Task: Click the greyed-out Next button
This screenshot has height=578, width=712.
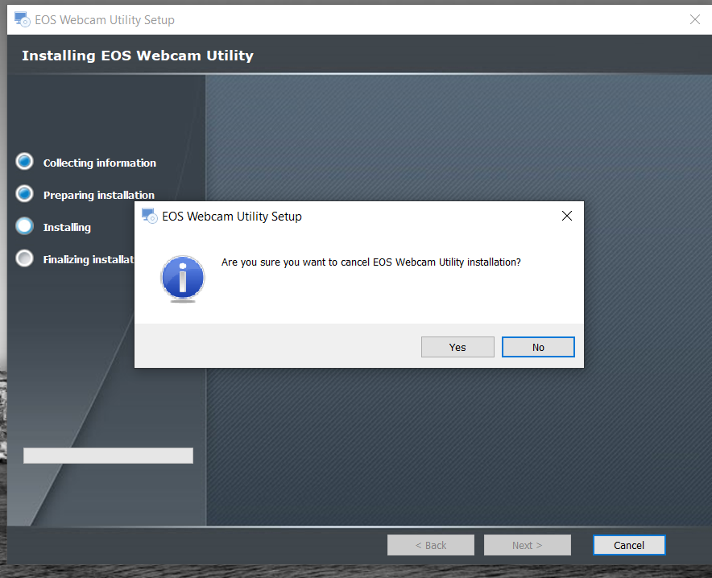Action: click(527, 545)
